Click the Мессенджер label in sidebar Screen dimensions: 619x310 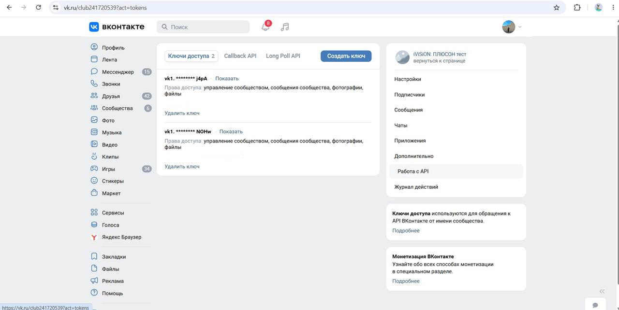(118, 72)
